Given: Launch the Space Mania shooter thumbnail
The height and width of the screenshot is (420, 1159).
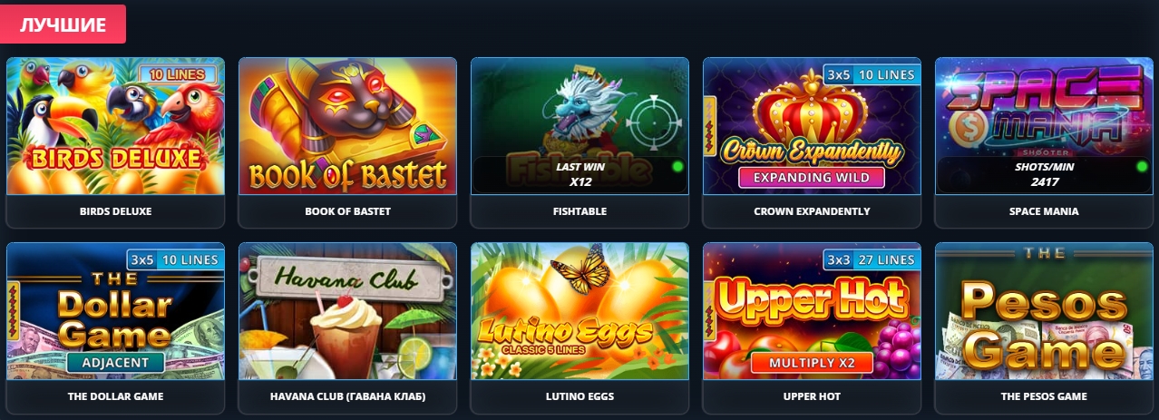Looking at the screenshot, I should (x=1044, y=126).
